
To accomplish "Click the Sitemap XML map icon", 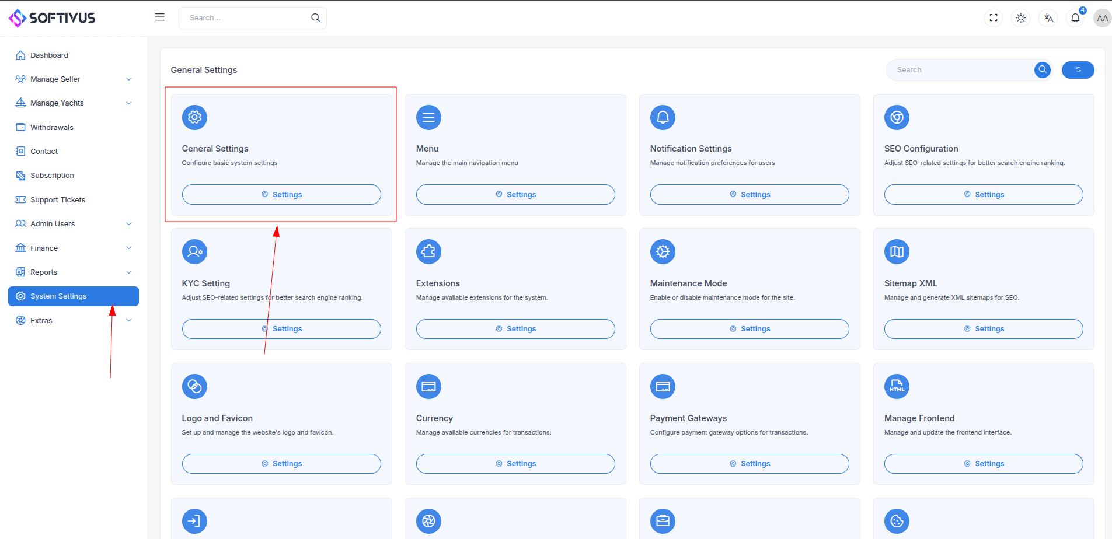I will tap(897, 251).
